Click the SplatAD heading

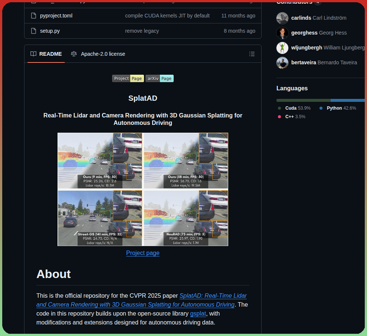point(143,98)
